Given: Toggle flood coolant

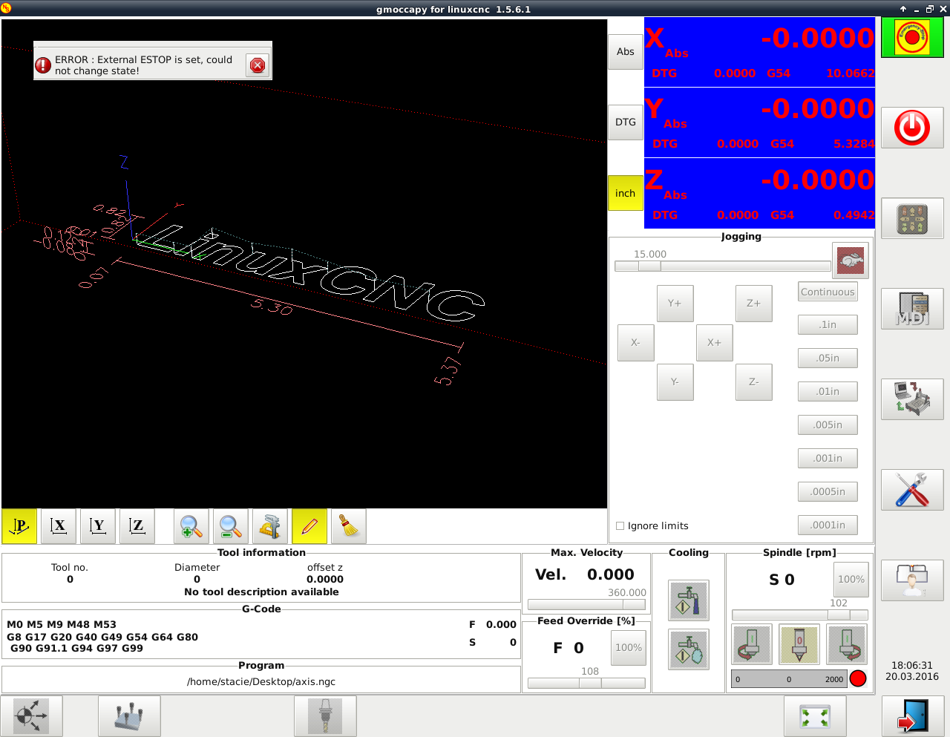Looking at the screenshot, I should [x=689, y=600].
